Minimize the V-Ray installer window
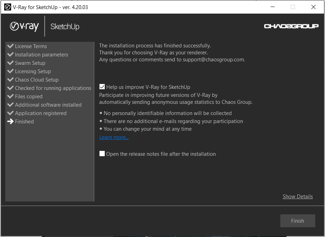The width and height of the screenshot is (325, 237). [x=273, y=7]
